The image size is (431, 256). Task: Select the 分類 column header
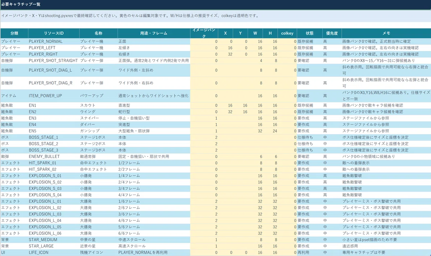click(14, 33)
